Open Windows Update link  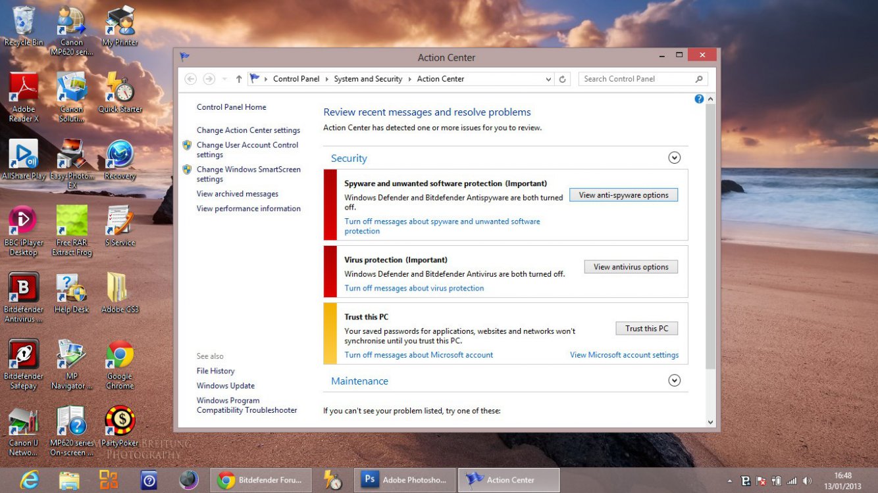[225, 386]
